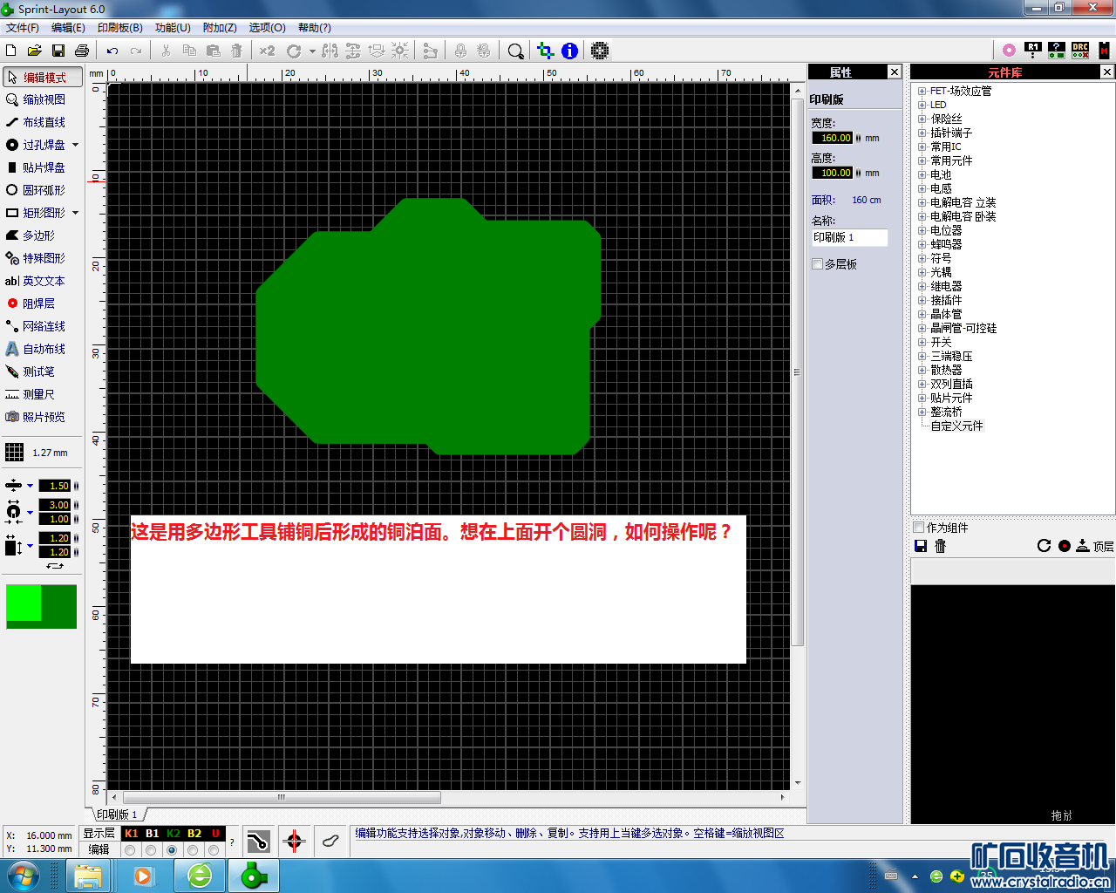
Task: Enable the 多层板 multilayer checkbox
Action: tap(818, 264)
